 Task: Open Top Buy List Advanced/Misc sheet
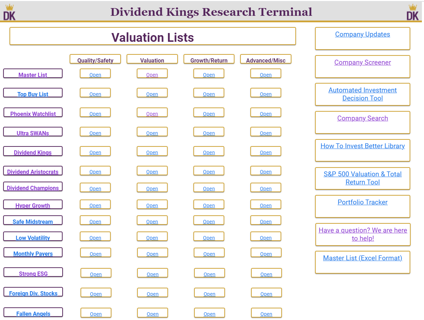click(266, 94)
